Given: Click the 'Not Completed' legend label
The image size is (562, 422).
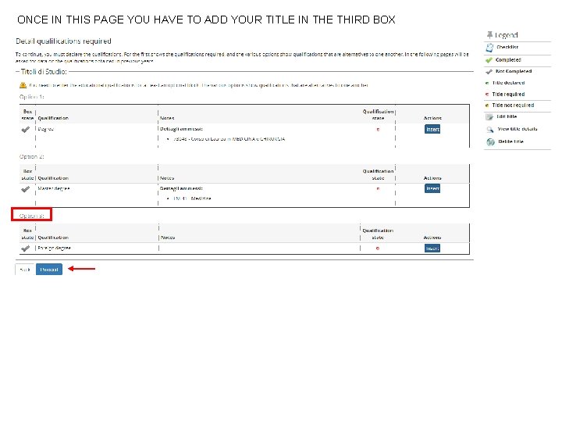Looking at the screenshot, I should tap(514, 71).
